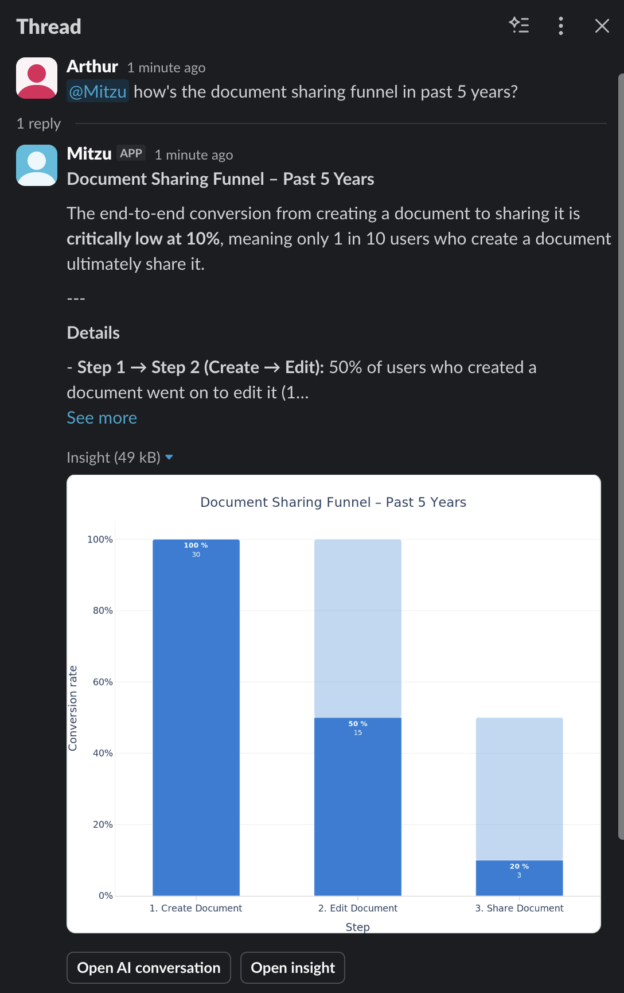Open the thread shortcuts icon
Image resolution: width=624 pixels, height=993 pixels.
[x=520, y=25]
